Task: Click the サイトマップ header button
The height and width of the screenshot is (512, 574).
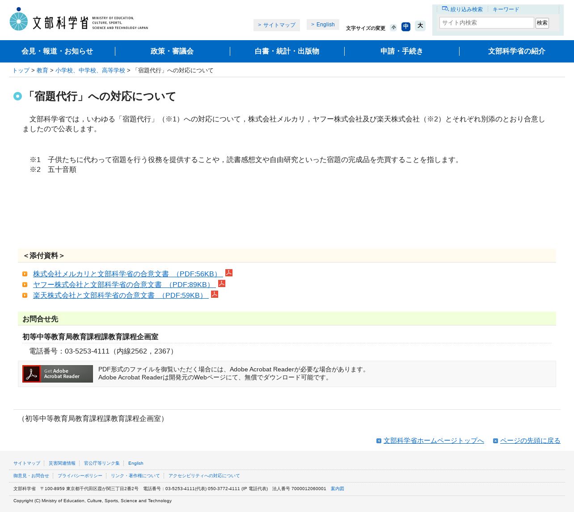Action: pyautogui.click(x=277, y=25)
